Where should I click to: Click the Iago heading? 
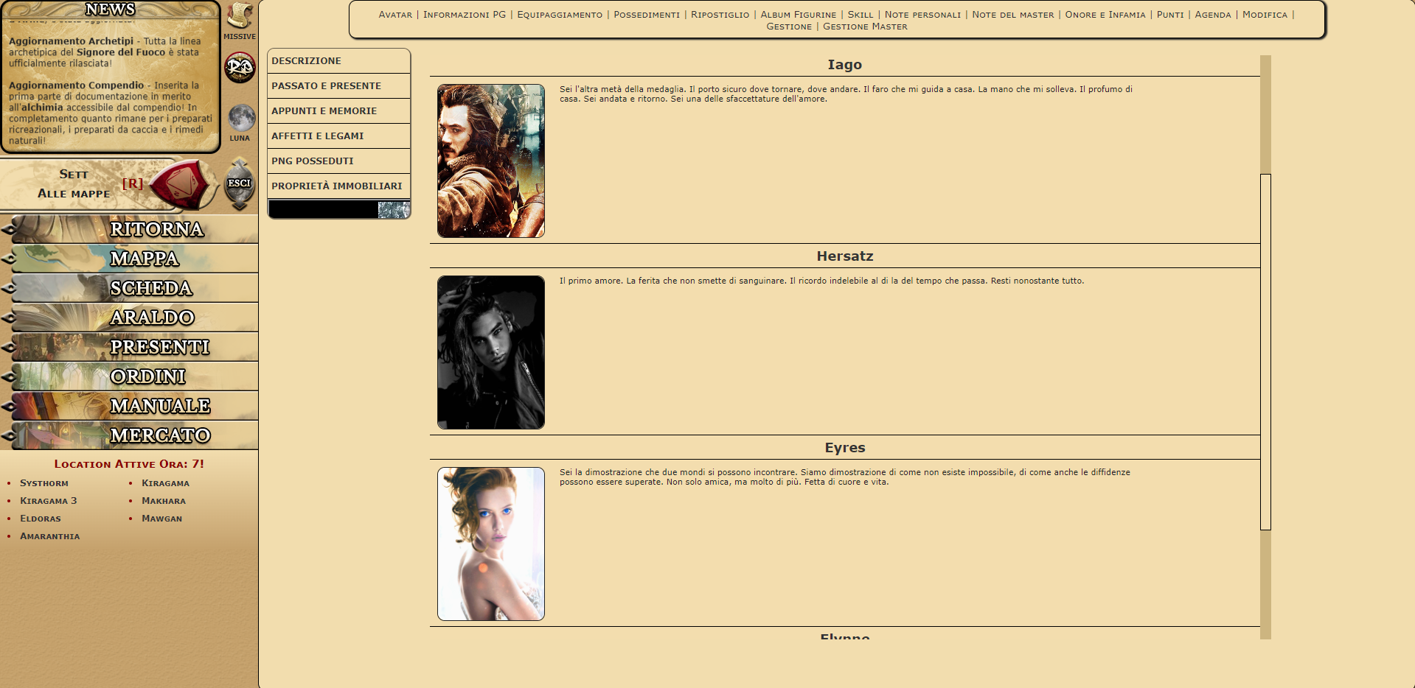point(844,65)
